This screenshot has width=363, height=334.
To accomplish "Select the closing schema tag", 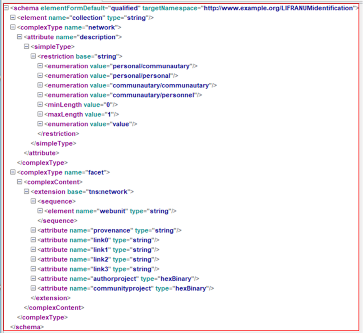I will click(x=27, y=327).
